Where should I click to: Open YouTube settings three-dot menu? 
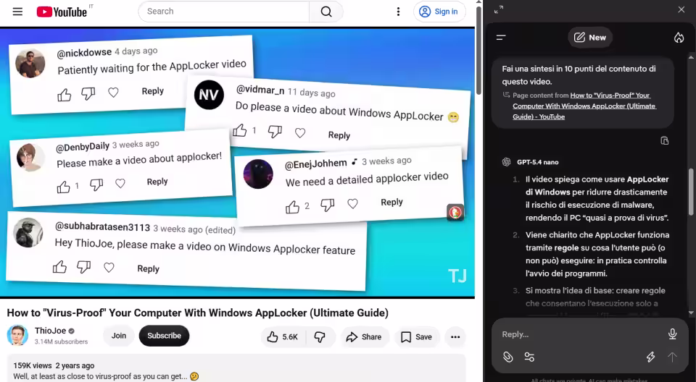point(398,12)
